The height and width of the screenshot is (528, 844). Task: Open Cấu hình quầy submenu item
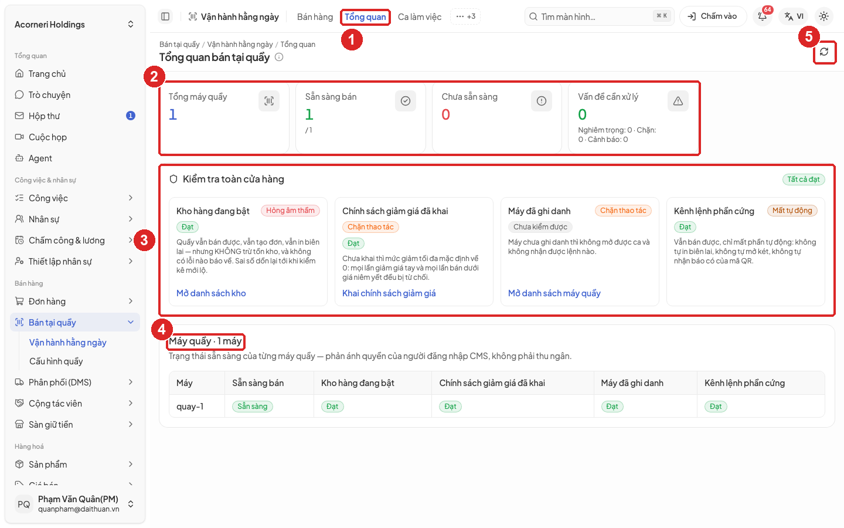81,361
